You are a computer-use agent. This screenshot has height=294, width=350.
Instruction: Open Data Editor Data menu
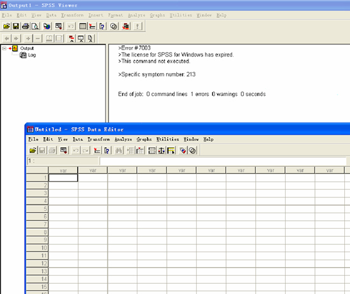point(78,140)
